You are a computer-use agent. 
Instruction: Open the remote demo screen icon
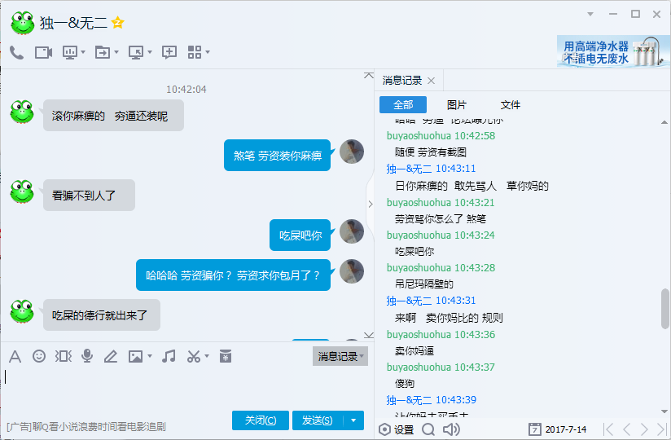click(70, 53)
